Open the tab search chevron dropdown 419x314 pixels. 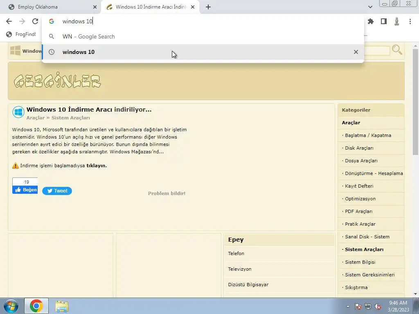(370, 7)
